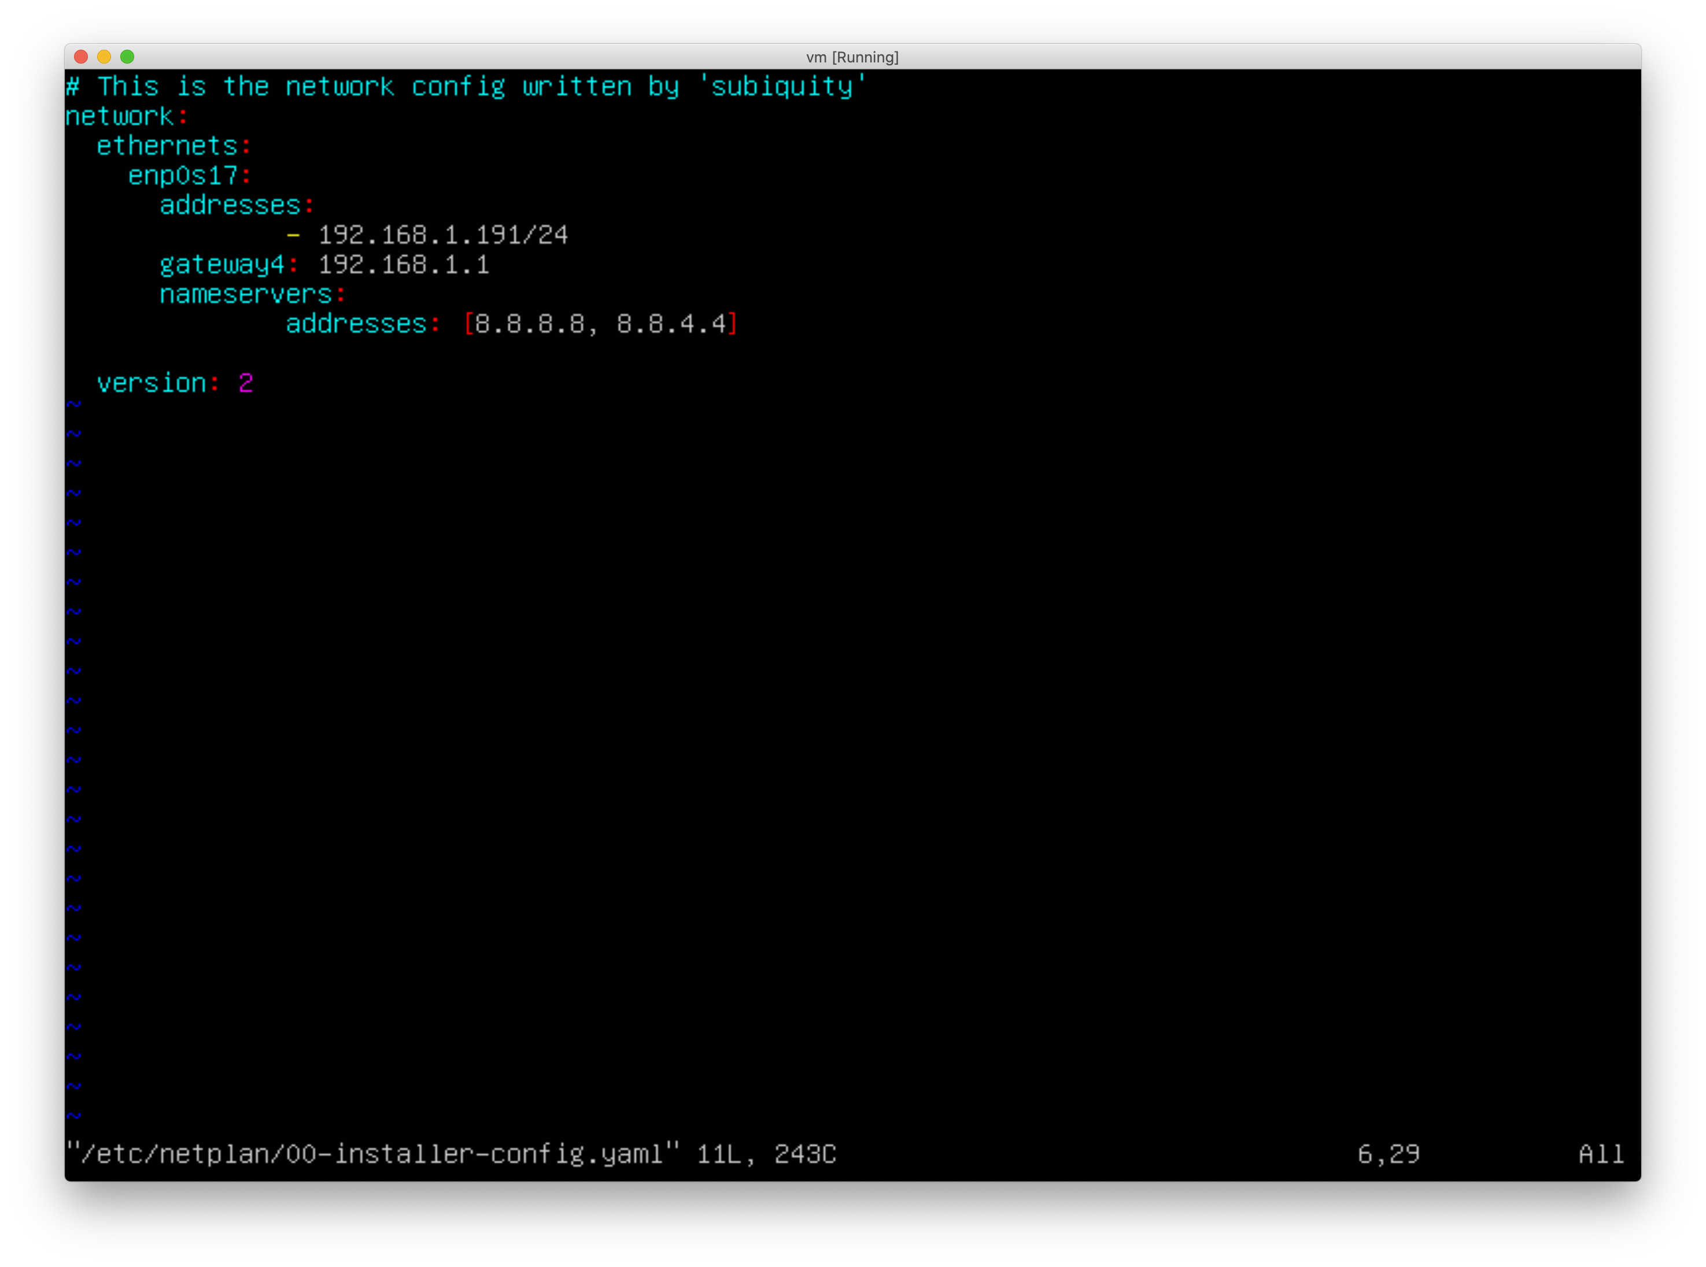Click the gateway value 192.168.1.1
This screenshot has height=1267, width=1706.
[x=404, y=265]
